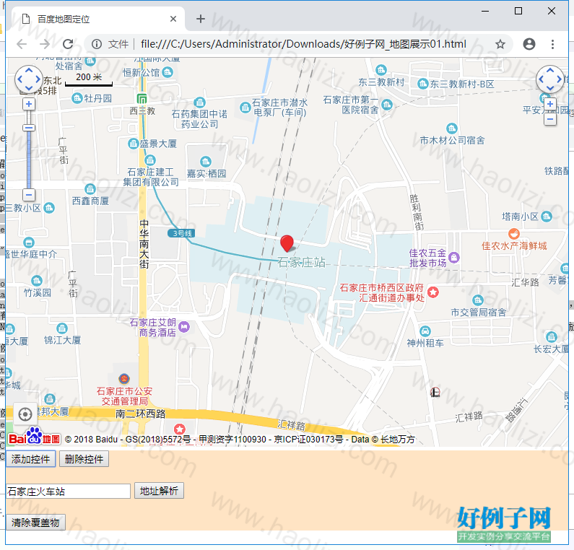Click the 锦江大厦 building icon
This screenshot has width=574, height=550.
click(62, 328)
